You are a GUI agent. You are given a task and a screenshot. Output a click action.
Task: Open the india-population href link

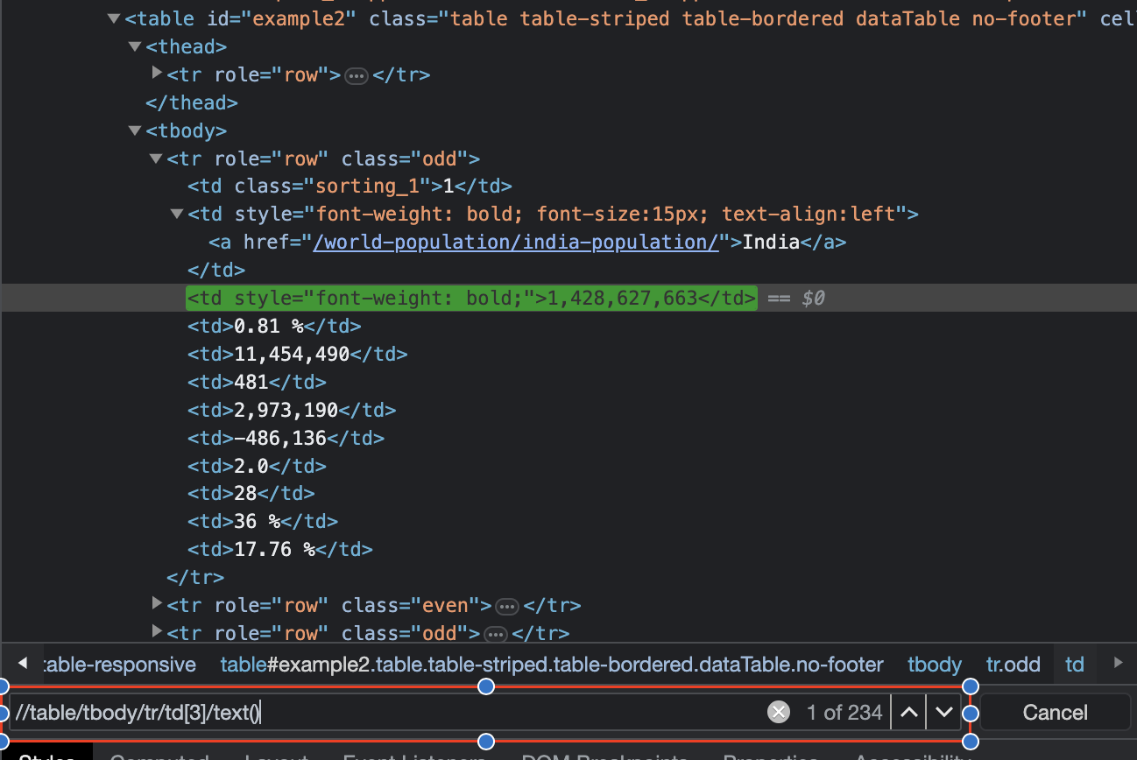516,242
